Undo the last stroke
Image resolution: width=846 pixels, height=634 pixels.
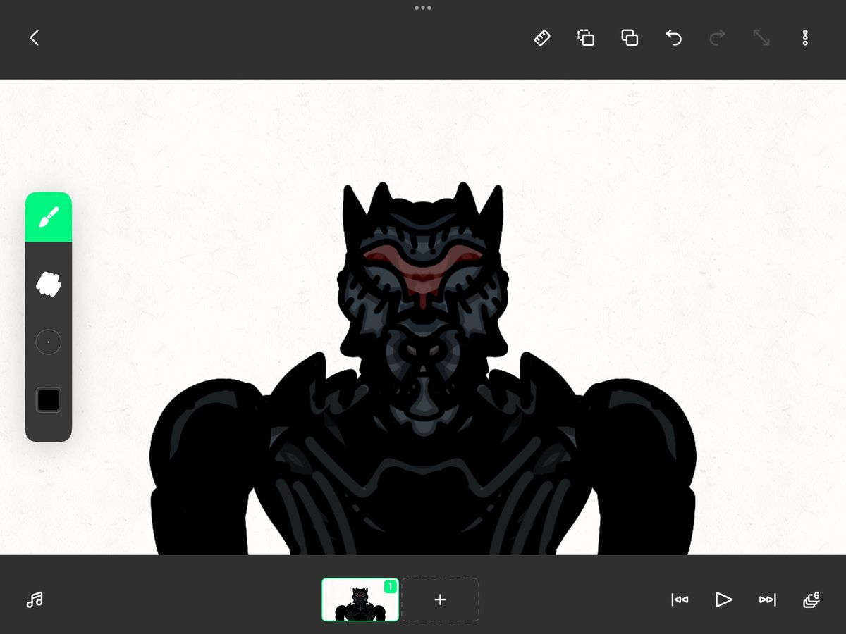(x=673, y=38)
